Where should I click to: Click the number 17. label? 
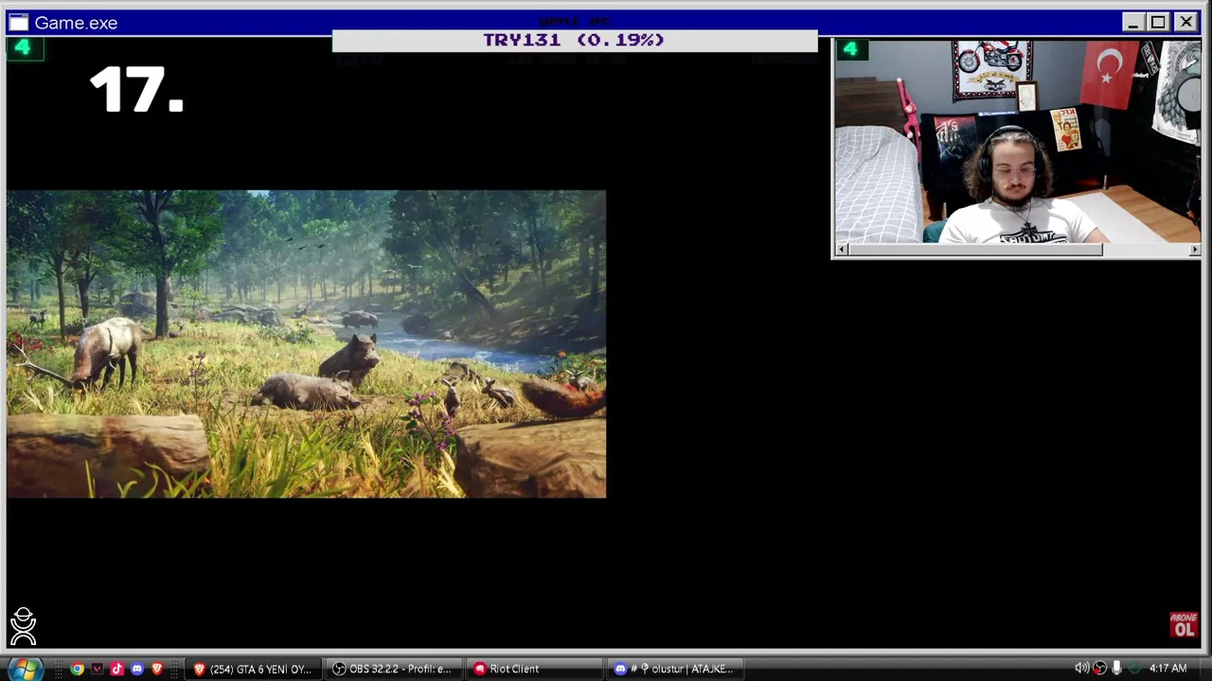click(x=136, y=91)
